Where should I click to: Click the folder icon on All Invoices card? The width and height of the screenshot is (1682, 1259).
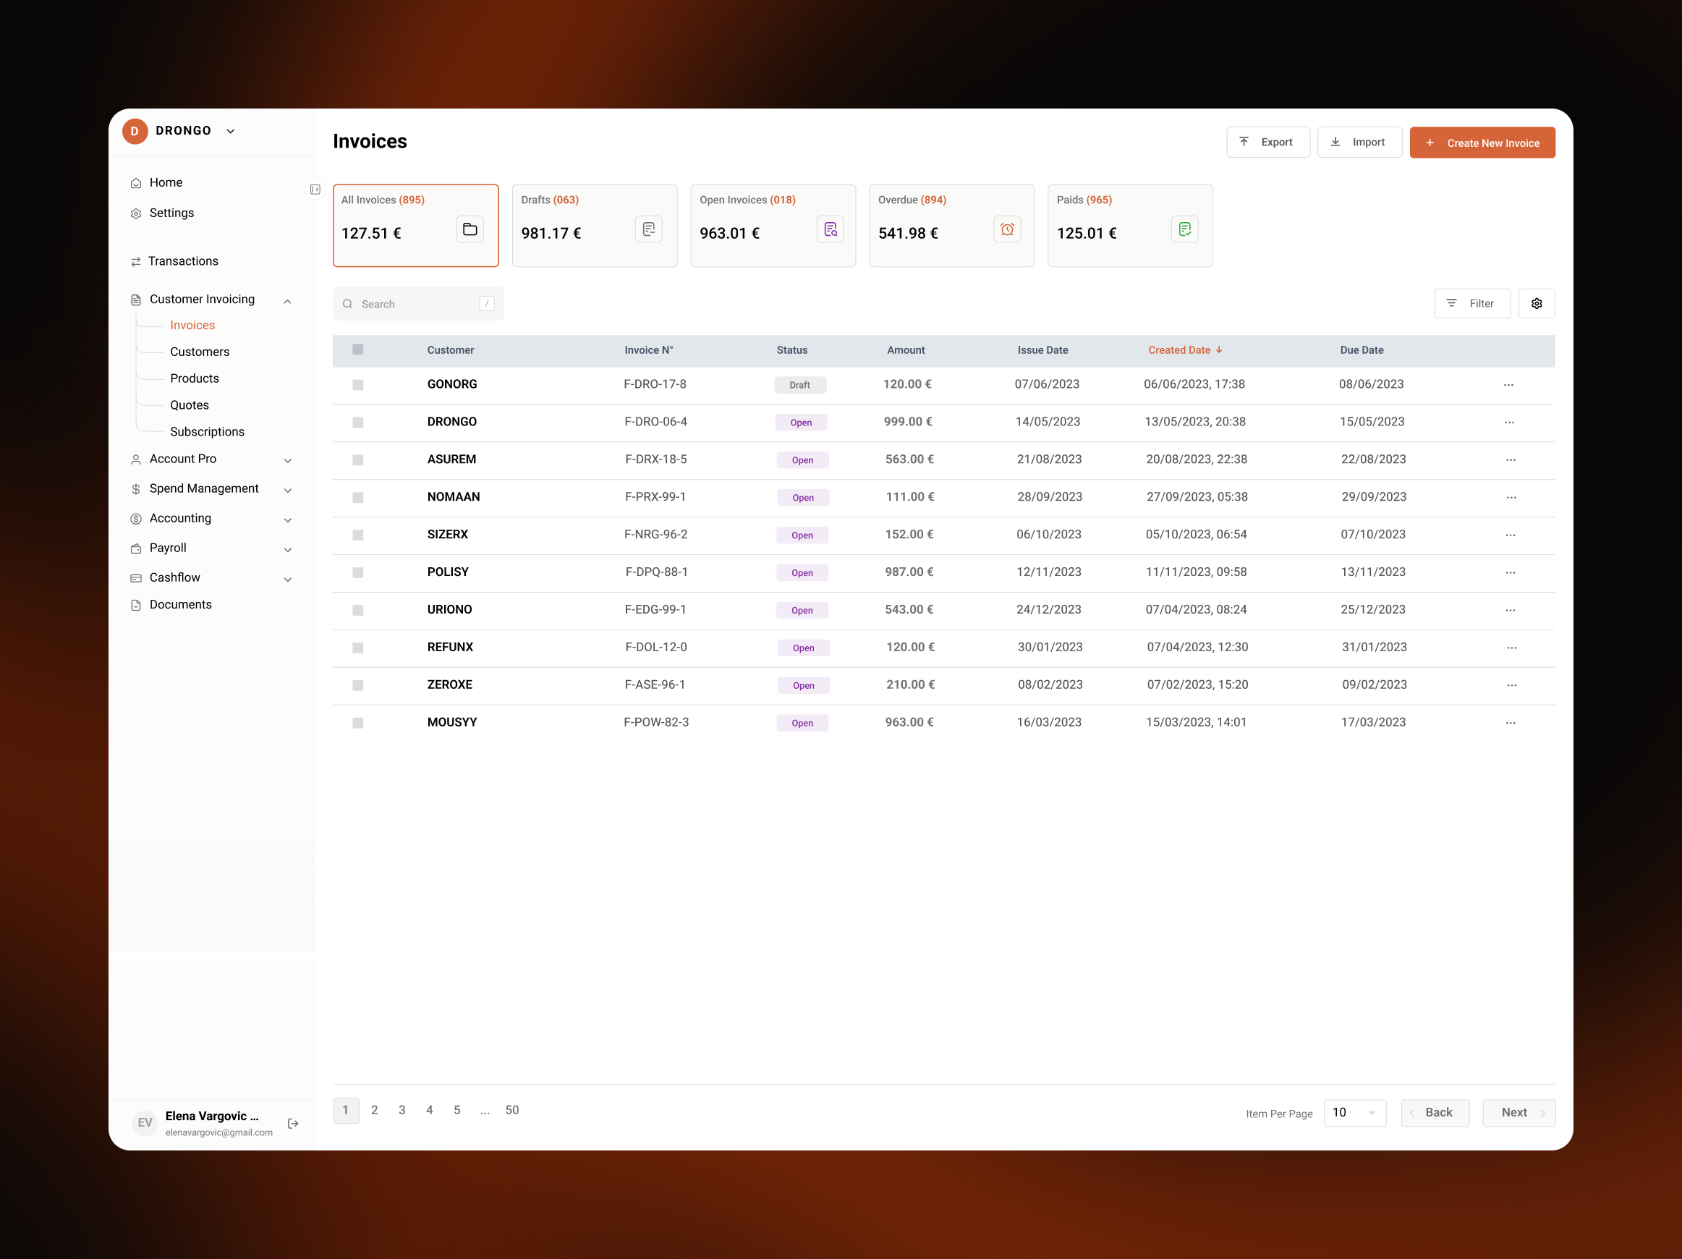pyautogui.click(x=470, y=230)
